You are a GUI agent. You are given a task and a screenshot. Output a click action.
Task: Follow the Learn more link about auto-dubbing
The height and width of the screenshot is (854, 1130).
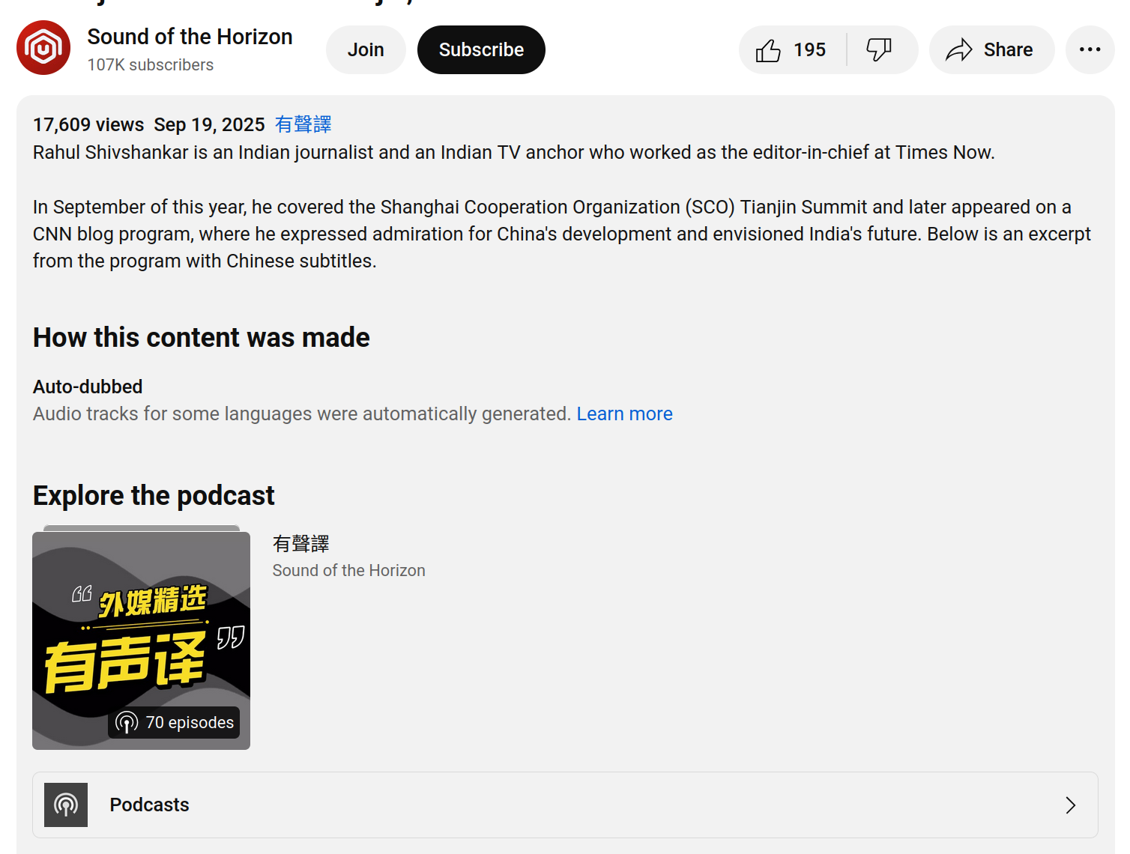pos(624,414)
